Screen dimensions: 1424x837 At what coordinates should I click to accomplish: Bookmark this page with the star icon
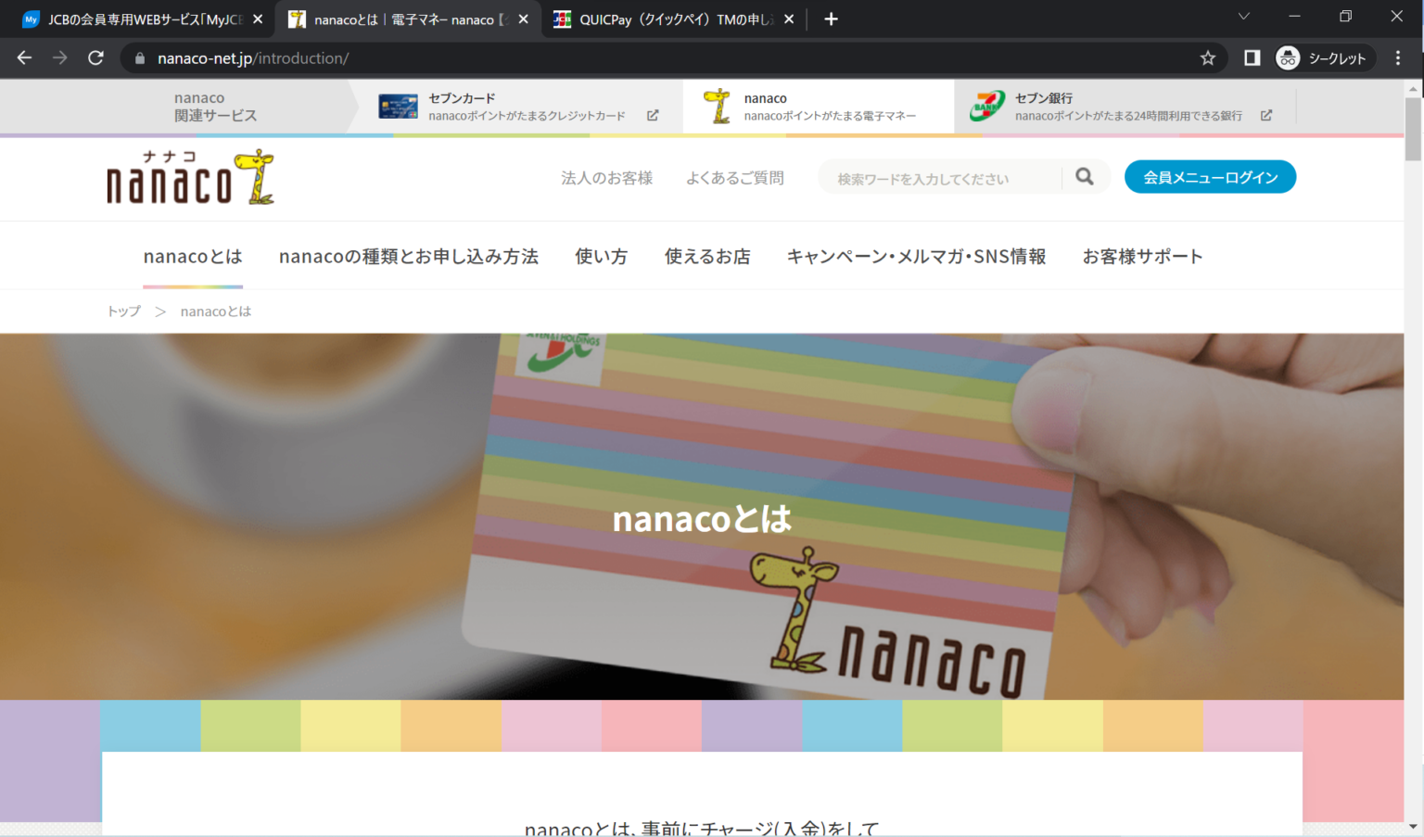click(x=1207, y=57)
